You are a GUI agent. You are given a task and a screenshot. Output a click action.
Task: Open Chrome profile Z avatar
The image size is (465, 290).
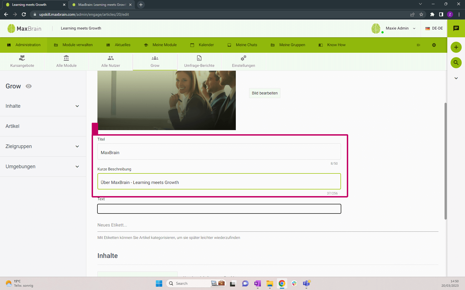tap(450, 14)
